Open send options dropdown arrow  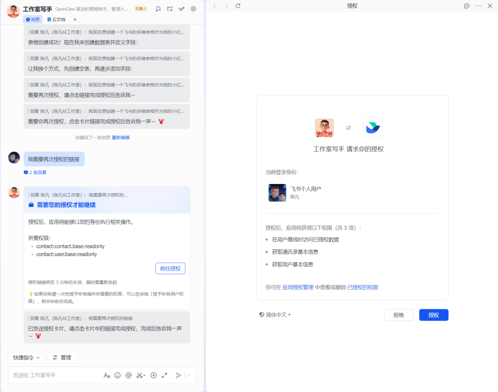[x=189, y=375]
